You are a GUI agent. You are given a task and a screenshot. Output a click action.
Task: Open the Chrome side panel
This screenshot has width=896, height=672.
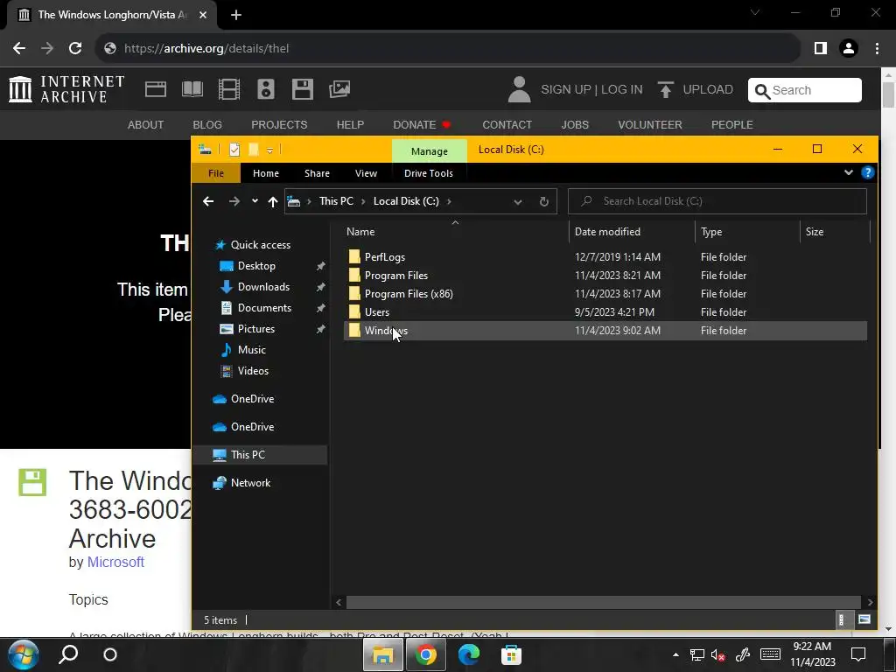click(821, 49)
